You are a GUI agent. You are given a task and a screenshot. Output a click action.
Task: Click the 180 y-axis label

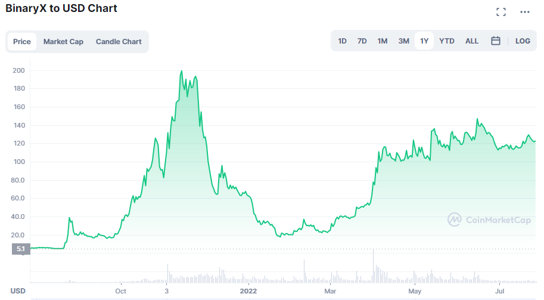19,88
